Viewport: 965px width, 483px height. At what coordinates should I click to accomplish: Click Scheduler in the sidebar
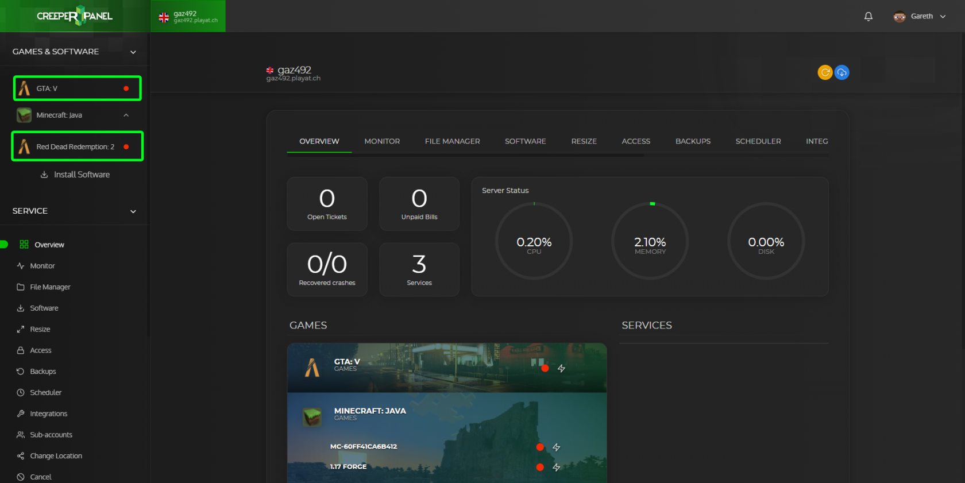[46, 393]
